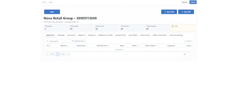Sort by Stage column arrows
This screenshot has height=112, width=238.
click(x=125, y=46)
